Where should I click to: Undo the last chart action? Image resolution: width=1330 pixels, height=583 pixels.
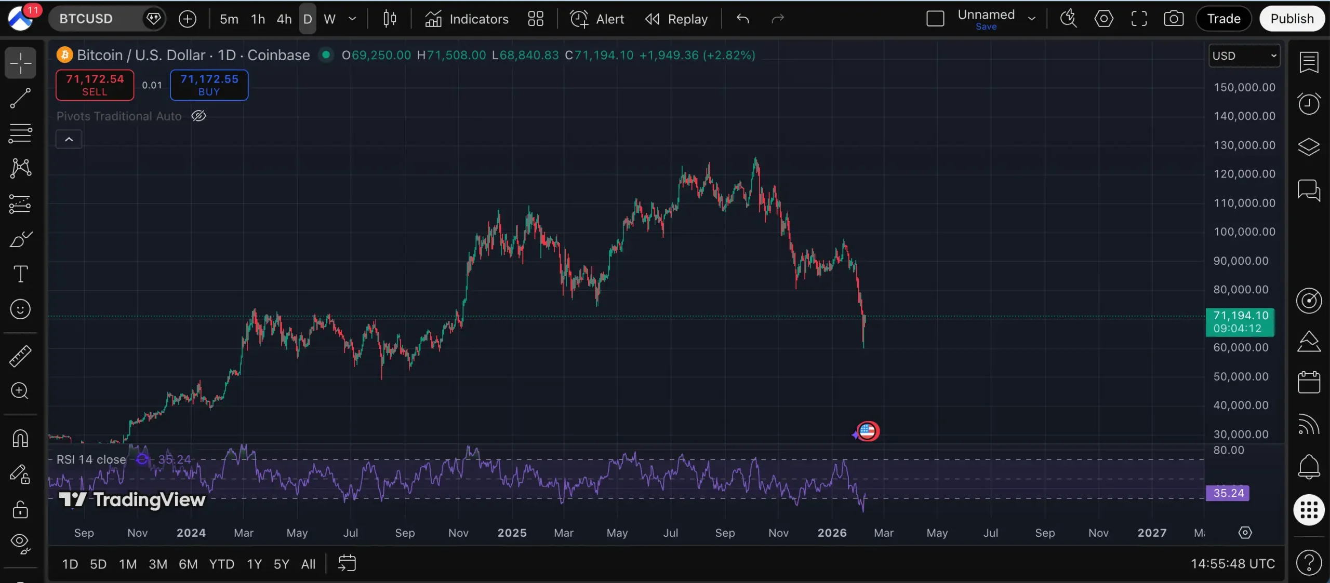point(743,19)
